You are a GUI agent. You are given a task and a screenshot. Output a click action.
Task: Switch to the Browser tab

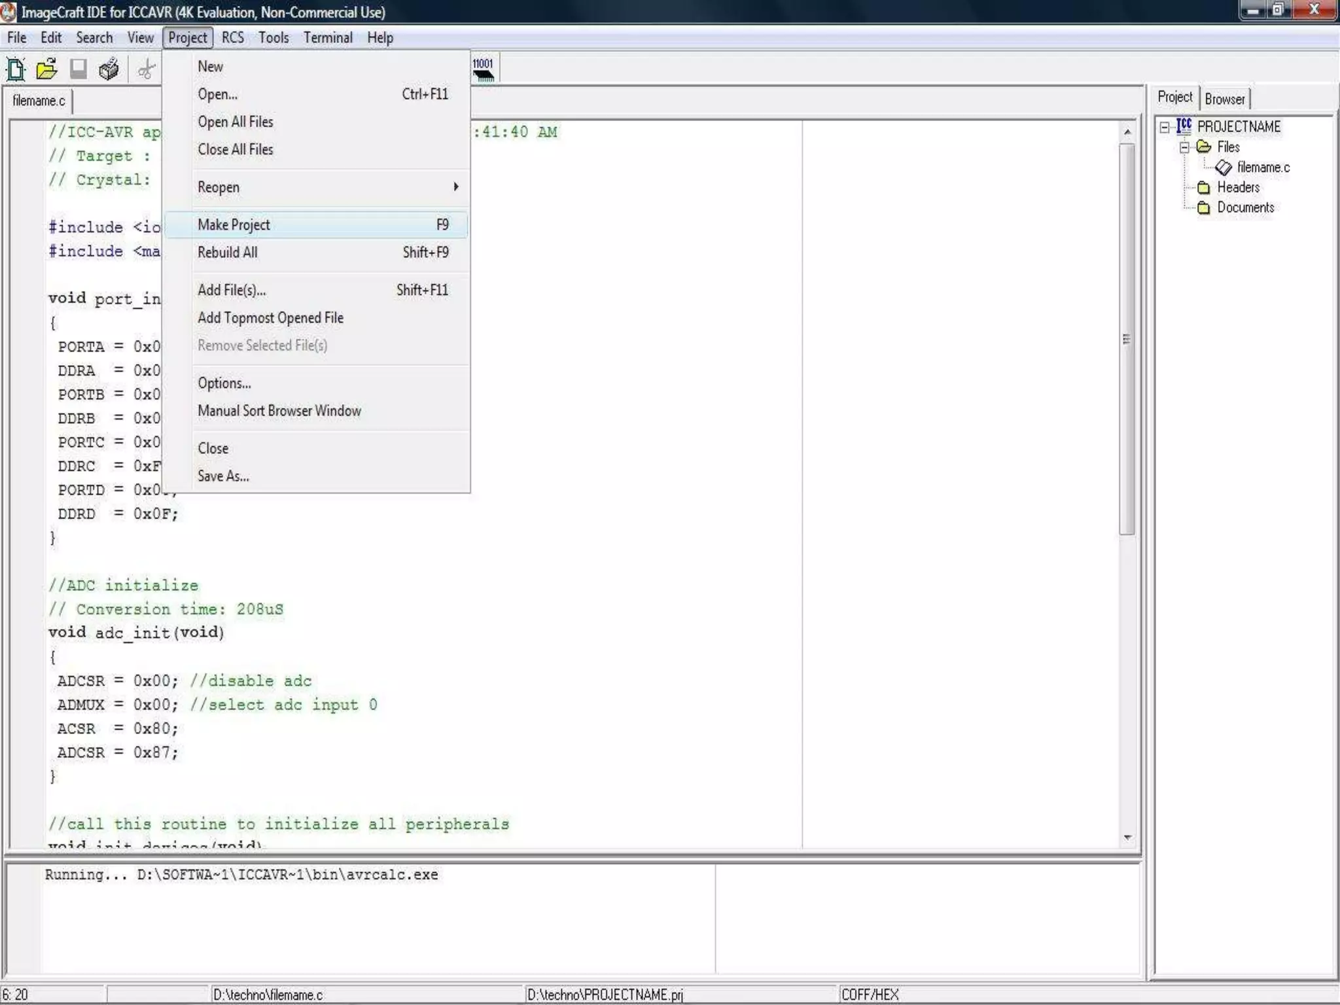[1225, 99]
